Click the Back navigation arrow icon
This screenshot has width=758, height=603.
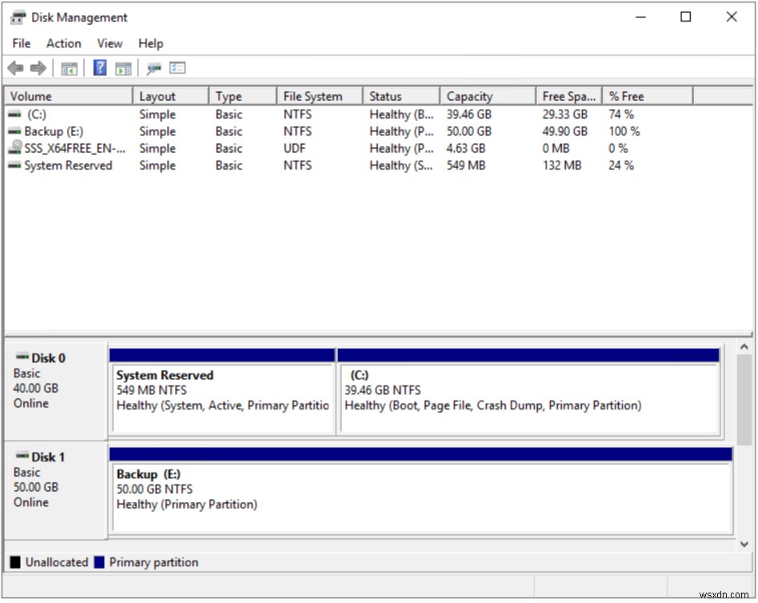point(14,68)
